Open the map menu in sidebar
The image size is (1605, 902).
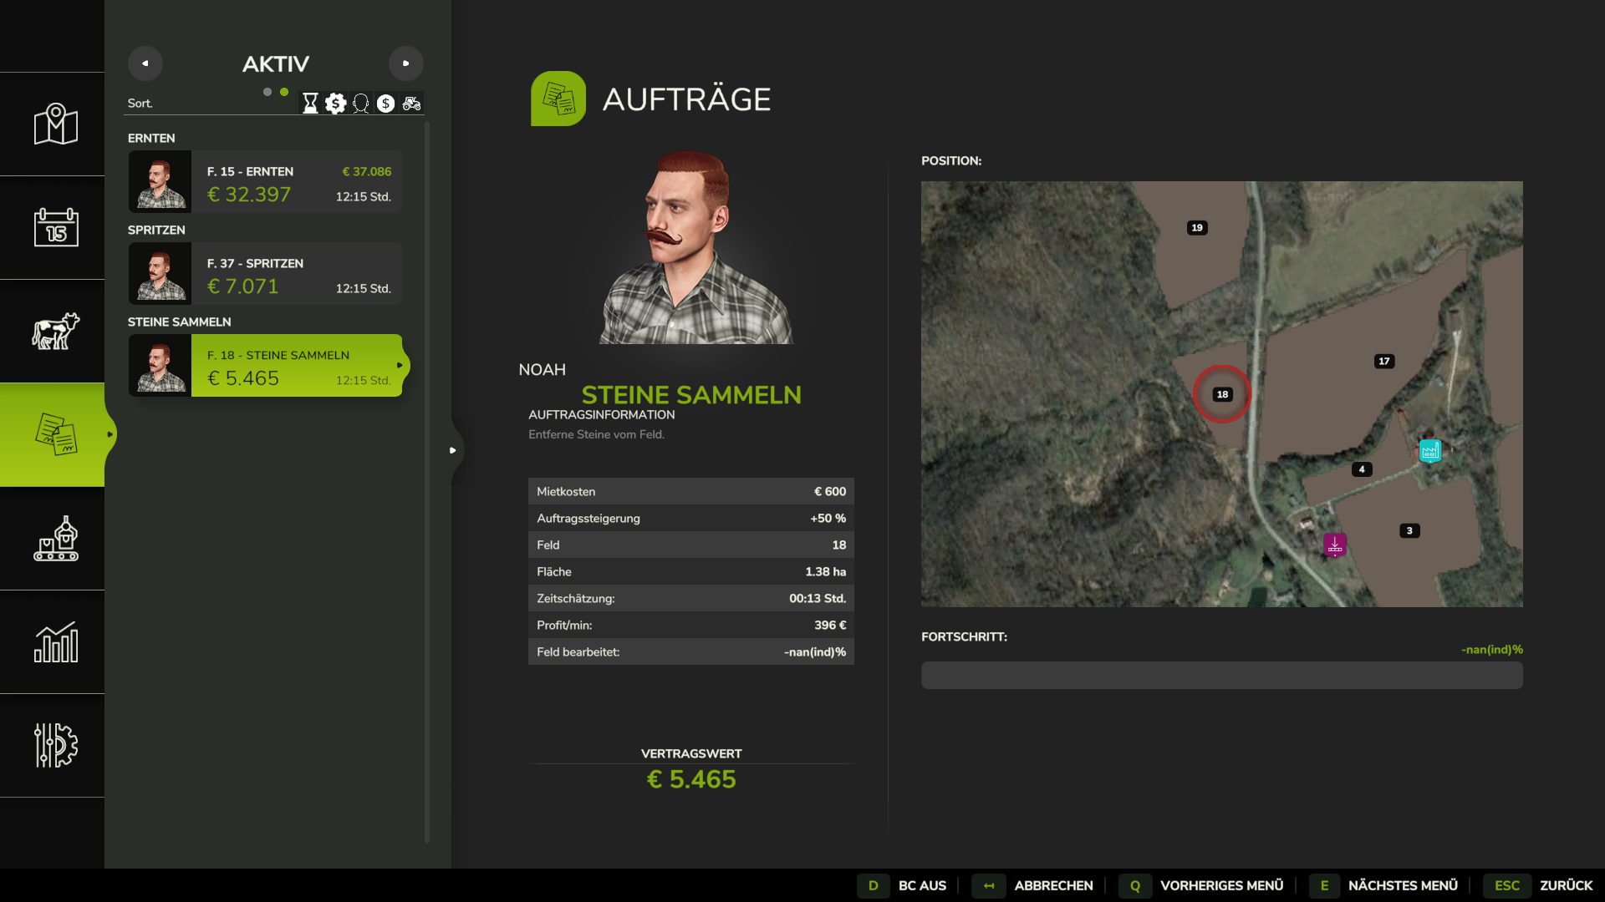(x=55, y=124)
